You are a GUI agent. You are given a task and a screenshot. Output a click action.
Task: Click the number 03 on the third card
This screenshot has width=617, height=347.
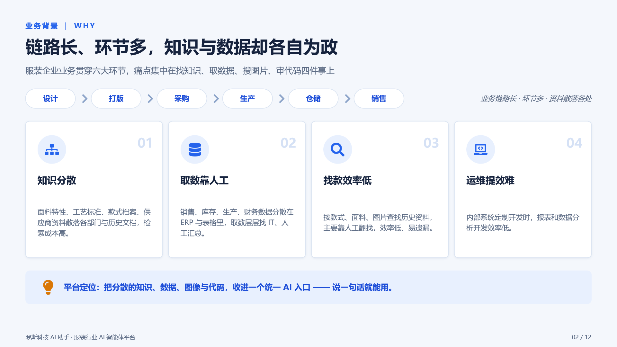pos(431,143)
